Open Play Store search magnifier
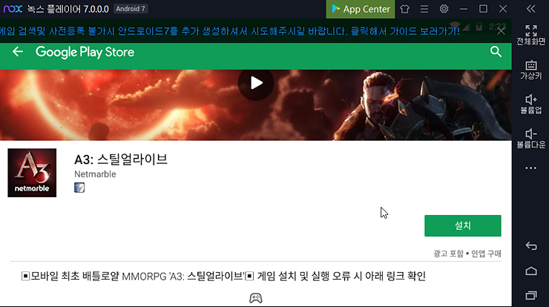 coord(496,52)
